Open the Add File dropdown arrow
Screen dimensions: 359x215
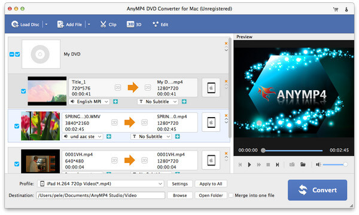coord(89,24)
